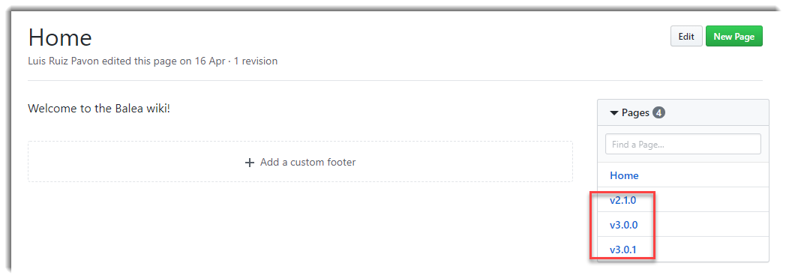
Task: Create a wiki page with New Page
Action: click(x=733, y=37)
